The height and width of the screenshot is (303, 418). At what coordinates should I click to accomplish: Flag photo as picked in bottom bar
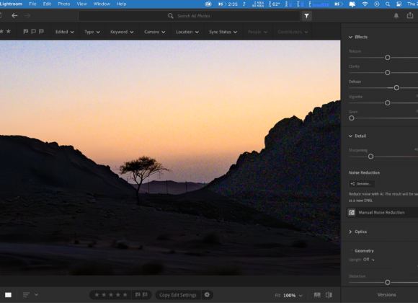click(138, 295)
